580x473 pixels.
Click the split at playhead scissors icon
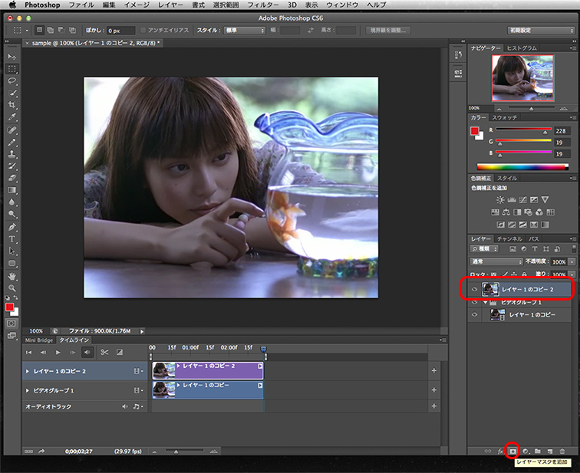[104, 352]
